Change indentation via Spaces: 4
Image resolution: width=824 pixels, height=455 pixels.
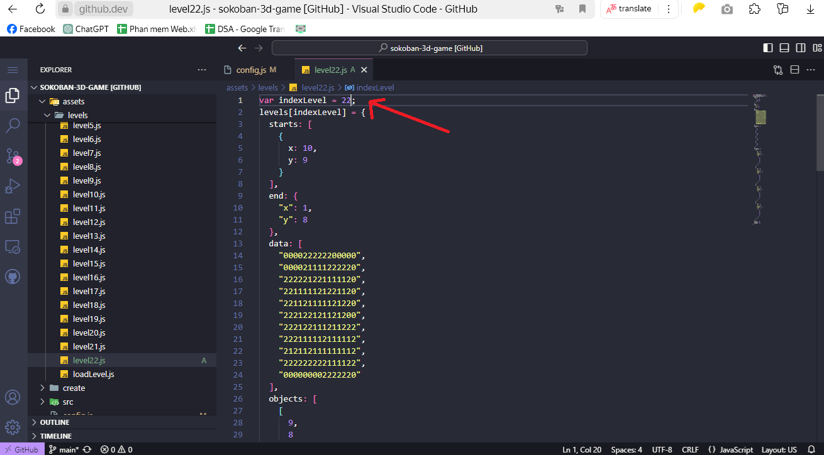click(x=626, y=449)
